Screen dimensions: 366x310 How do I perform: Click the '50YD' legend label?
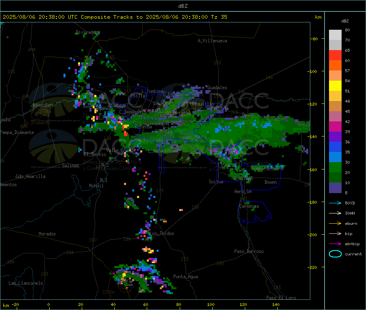point(350,203)
